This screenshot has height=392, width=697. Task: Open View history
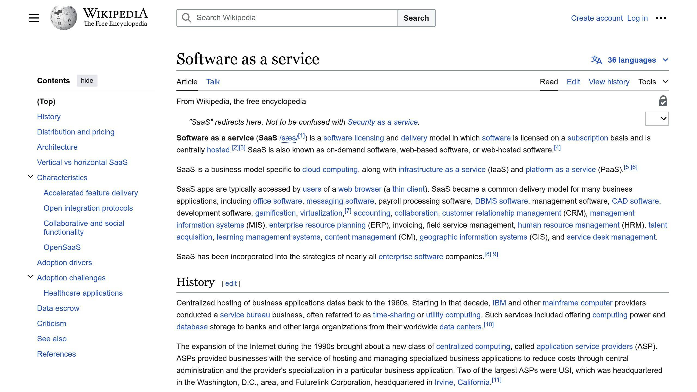coord(609,82)
